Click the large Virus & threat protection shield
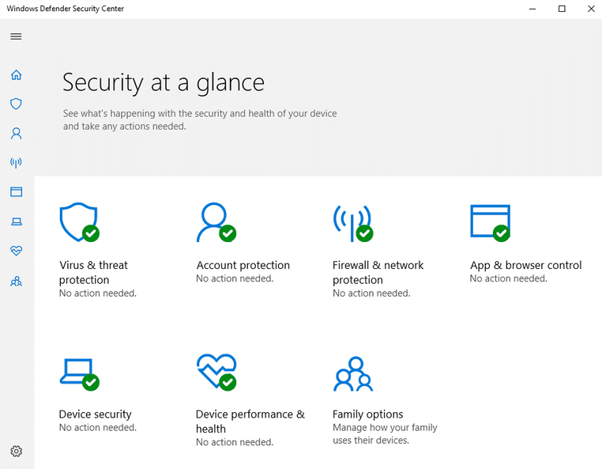 (x=78, y=221)
